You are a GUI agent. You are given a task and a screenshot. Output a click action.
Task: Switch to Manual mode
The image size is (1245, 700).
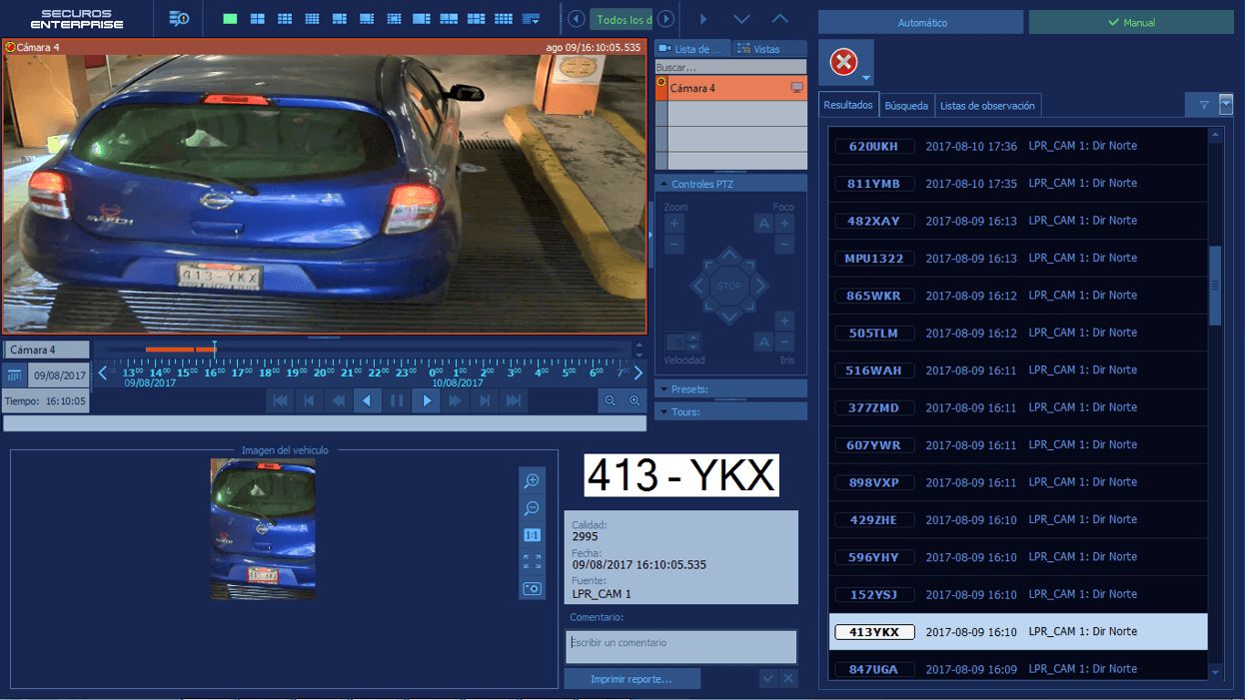tap(1131, 22)
